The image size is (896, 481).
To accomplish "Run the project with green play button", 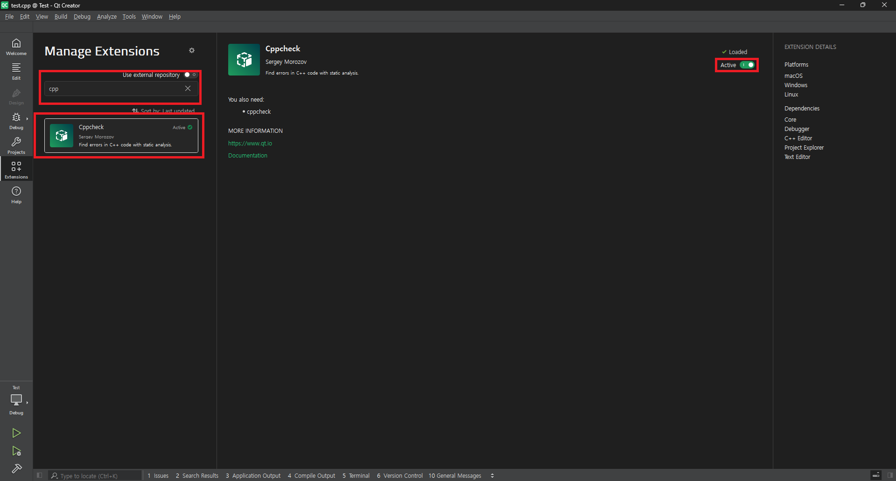I will (x=16, y=433).
